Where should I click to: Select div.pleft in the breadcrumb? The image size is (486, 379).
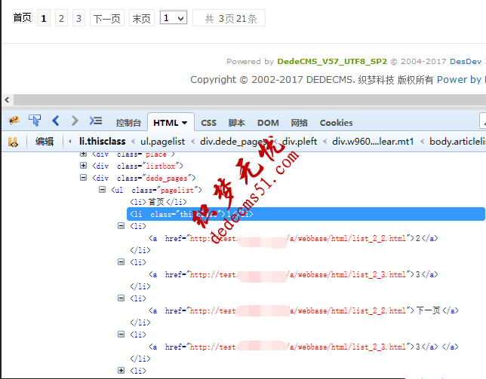click(300, 142)
